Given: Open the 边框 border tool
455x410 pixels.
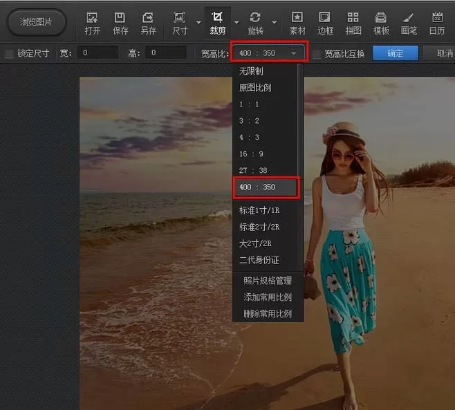Looking at the screenshot, I should (325, 24).
